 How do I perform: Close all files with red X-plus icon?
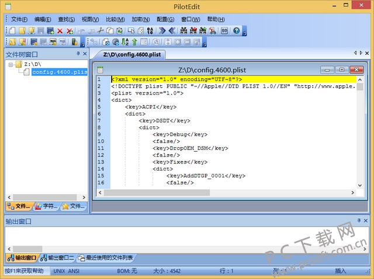[70, 31]
